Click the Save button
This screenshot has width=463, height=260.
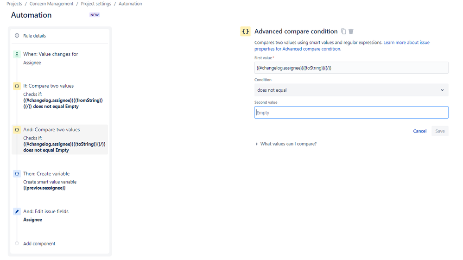pyautogui.click(x=440, y=131)
